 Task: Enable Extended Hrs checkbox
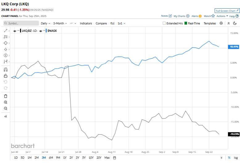point(164,23)
